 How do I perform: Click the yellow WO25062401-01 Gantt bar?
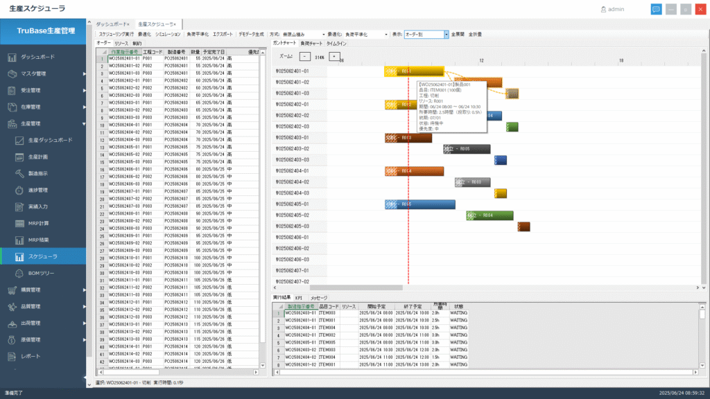[x=414, y=71]
